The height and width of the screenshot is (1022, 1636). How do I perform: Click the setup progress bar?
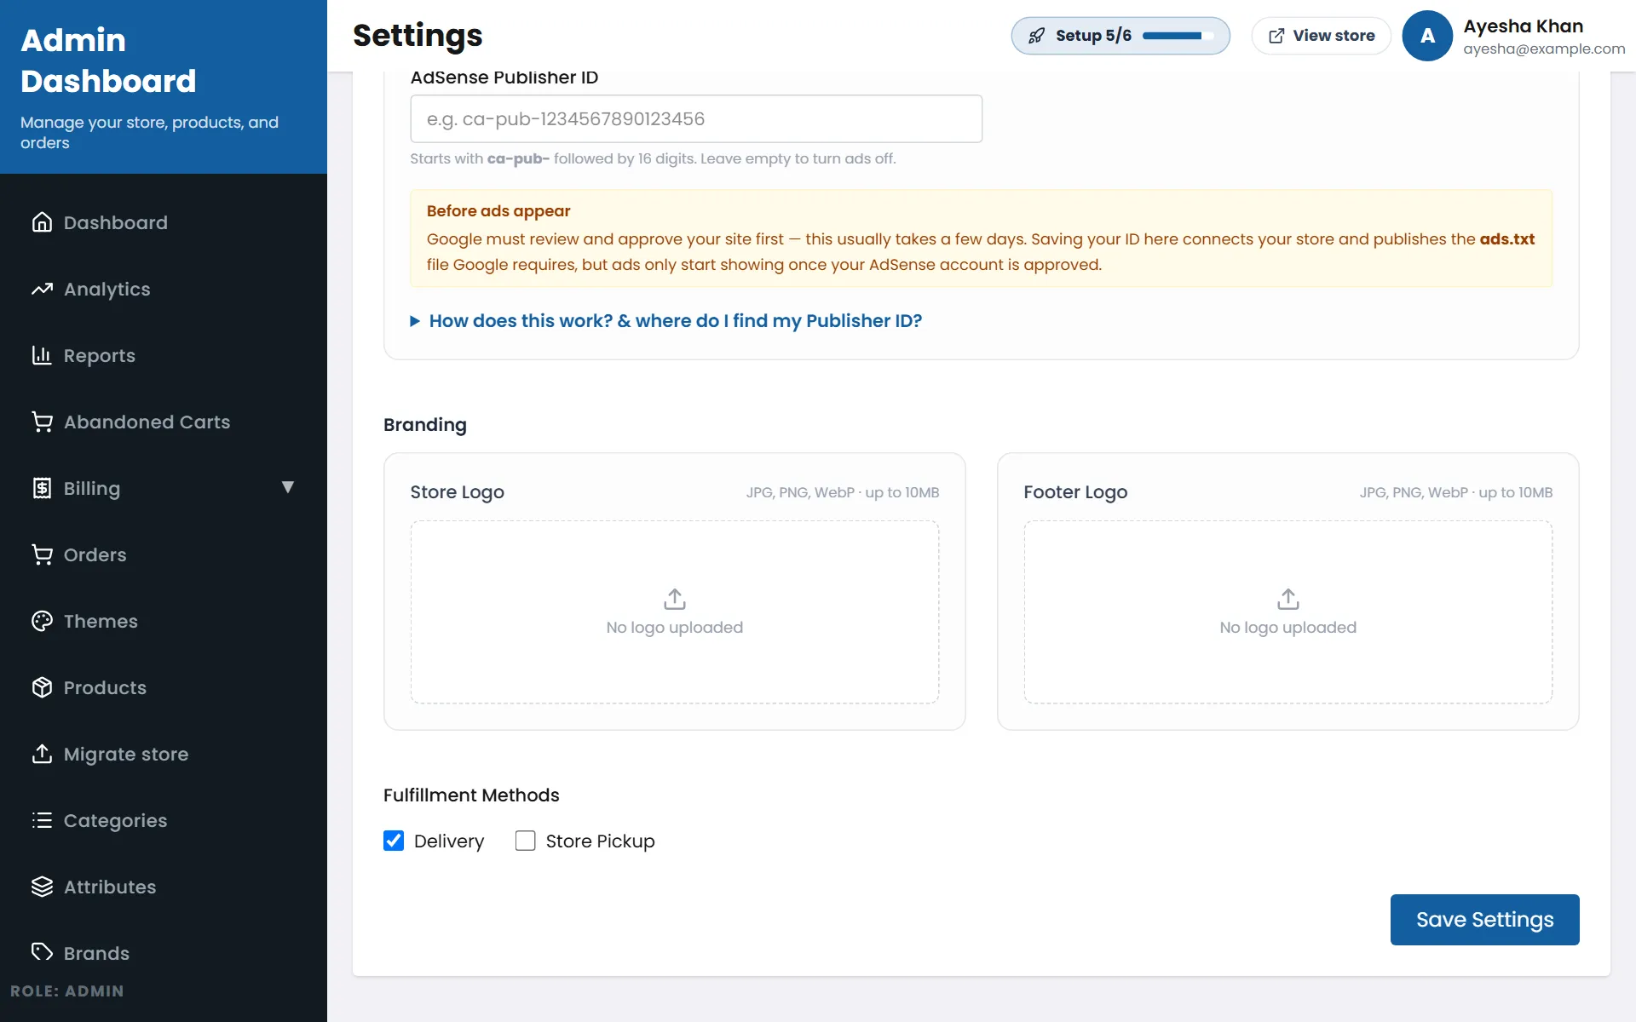click(1178, 36)
